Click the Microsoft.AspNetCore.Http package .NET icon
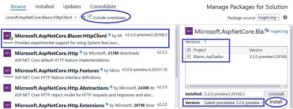The image size is (293, 109). (x=7, y=53)
